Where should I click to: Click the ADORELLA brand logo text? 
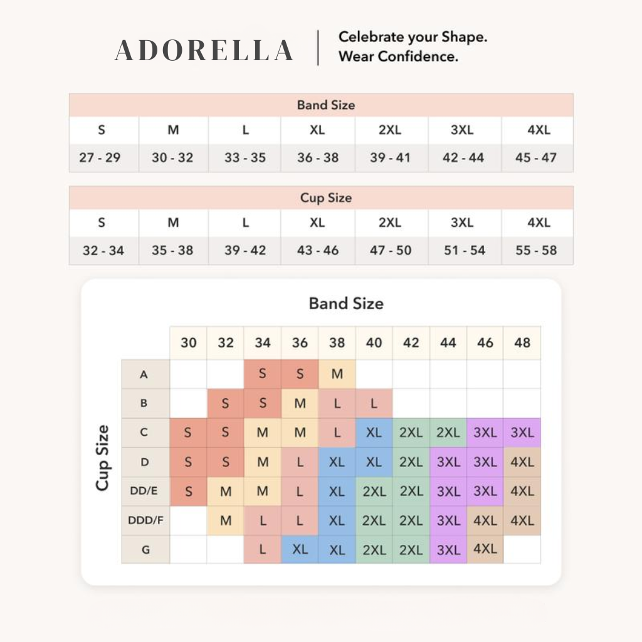click(204, 50)
